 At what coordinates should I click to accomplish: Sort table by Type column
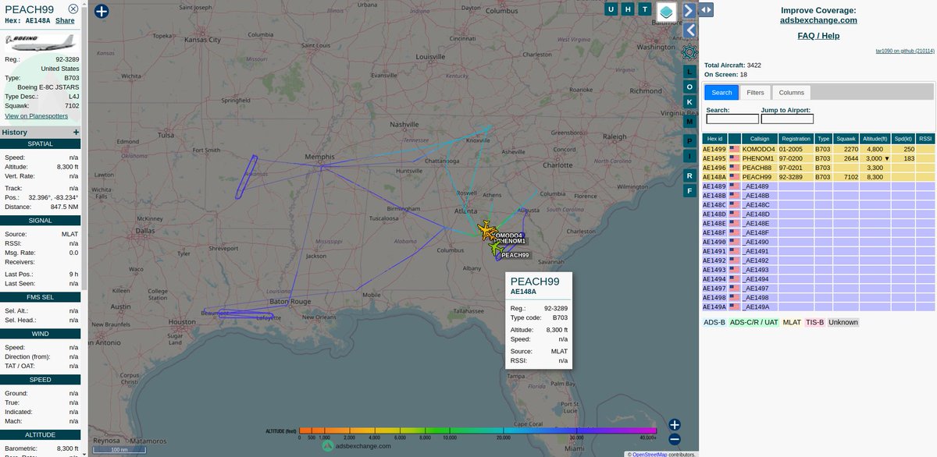tap(824, 138)
